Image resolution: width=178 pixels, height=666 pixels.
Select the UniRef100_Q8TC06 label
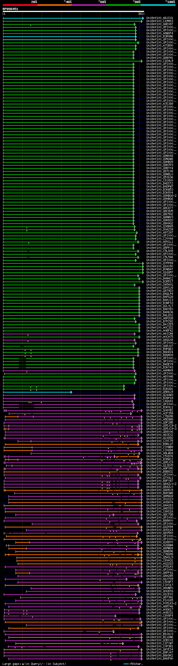click(160, 171)
